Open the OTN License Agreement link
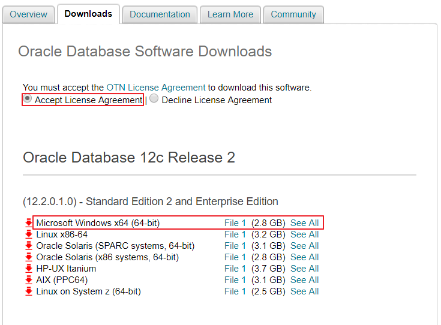Image resolution: width=441 pixels, height=325 pixels. tap(156, 88)
